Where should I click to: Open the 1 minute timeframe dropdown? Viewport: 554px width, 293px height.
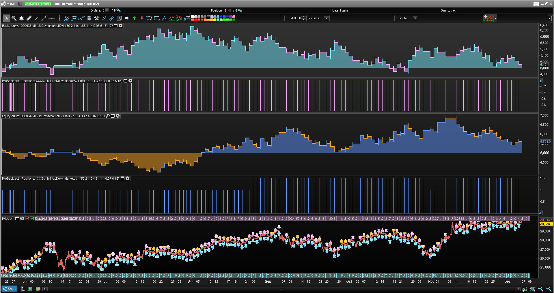tap(415, 18)
